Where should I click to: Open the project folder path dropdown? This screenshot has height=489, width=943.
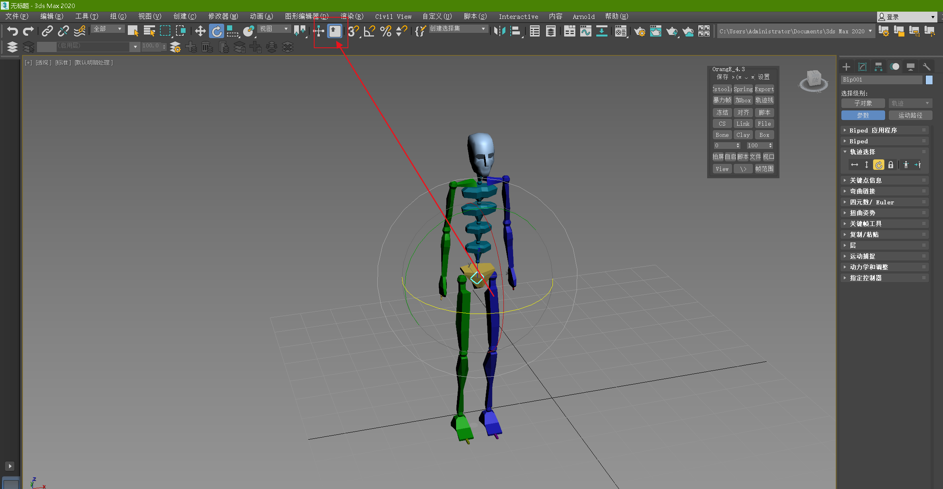(796, 31)
